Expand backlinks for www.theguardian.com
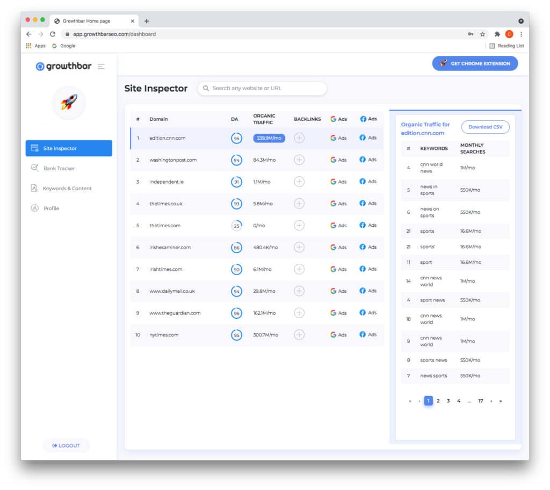Image resolution: width=550 pixels, height=490 pixels. [299, 313]
